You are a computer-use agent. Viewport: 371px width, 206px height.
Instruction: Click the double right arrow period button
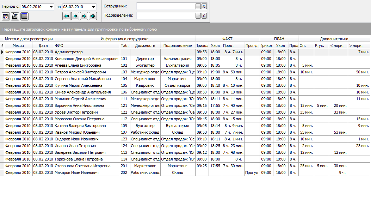(93, 16)
